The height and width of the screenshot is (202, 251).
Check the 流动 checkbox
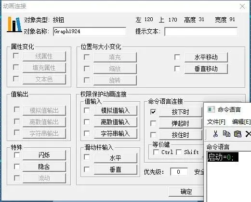[x=17, y=178]
